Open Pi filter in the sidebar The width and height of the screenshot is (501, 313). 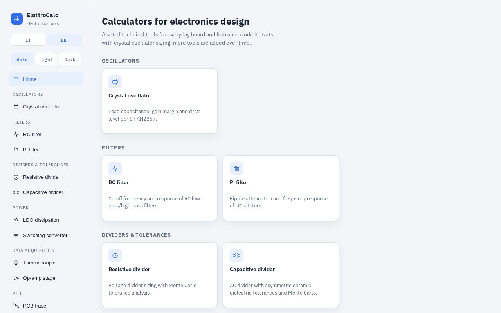tap(46, 149)
